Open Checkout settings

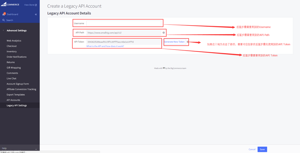(x=12, y=46)
